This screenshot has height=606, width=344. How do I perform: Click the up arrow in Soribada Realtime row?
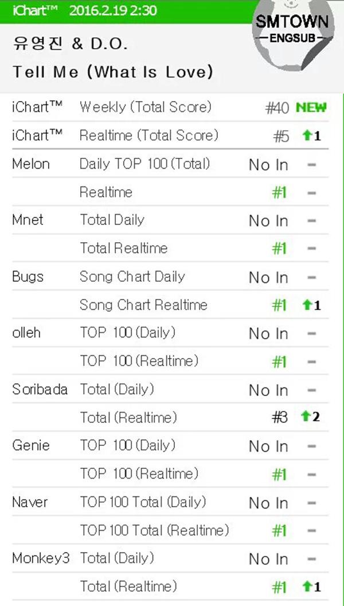[x=306, y=418]
